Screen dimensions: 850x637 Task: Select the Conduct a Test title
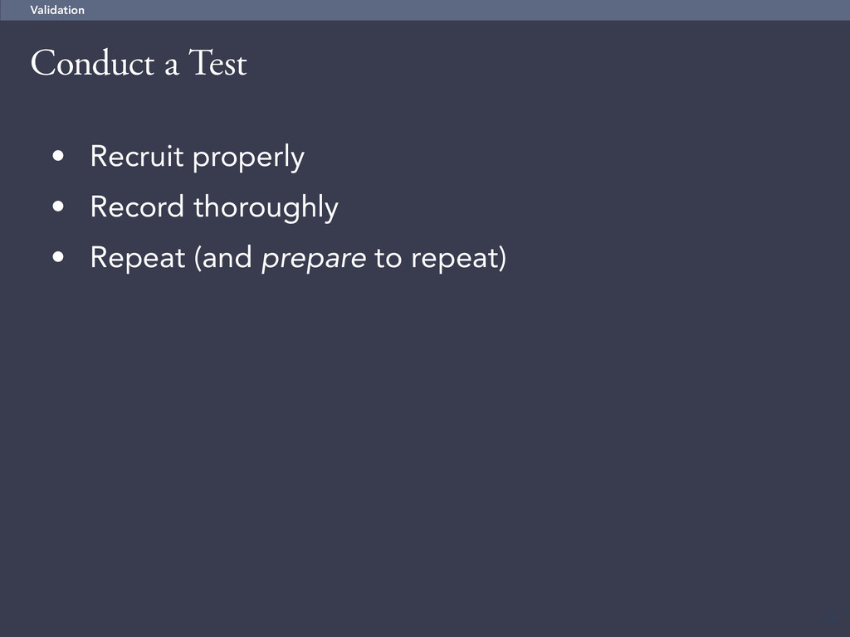pos(139,63)
